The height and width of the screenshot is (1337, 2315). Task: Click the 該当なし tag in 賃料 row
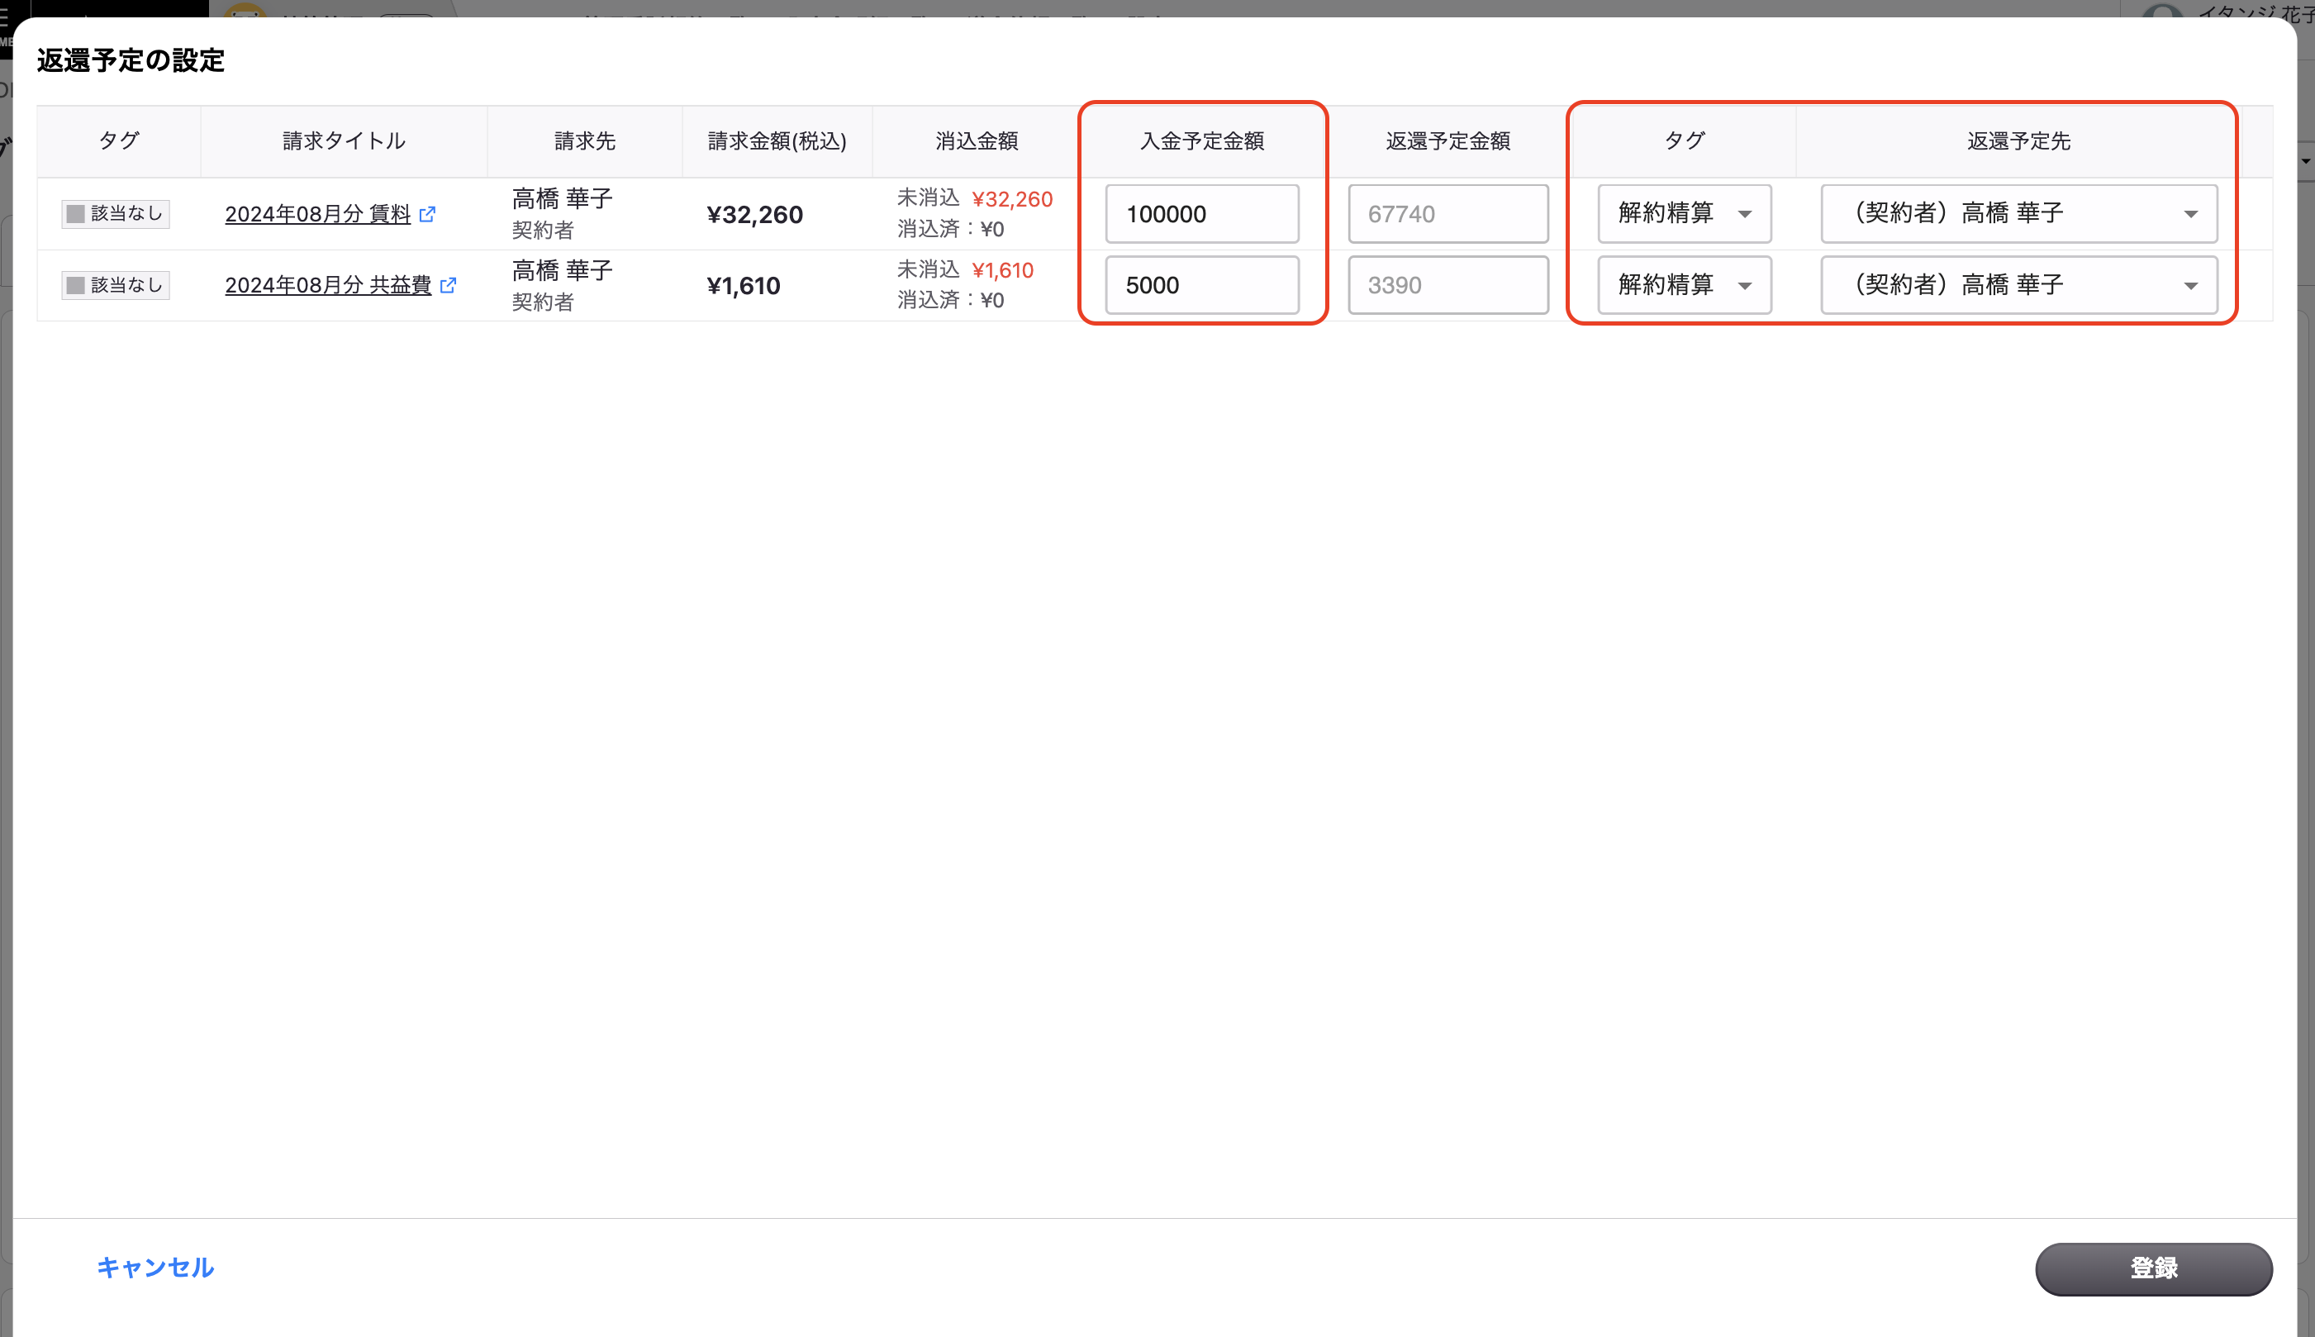click(x=116, y=214)
